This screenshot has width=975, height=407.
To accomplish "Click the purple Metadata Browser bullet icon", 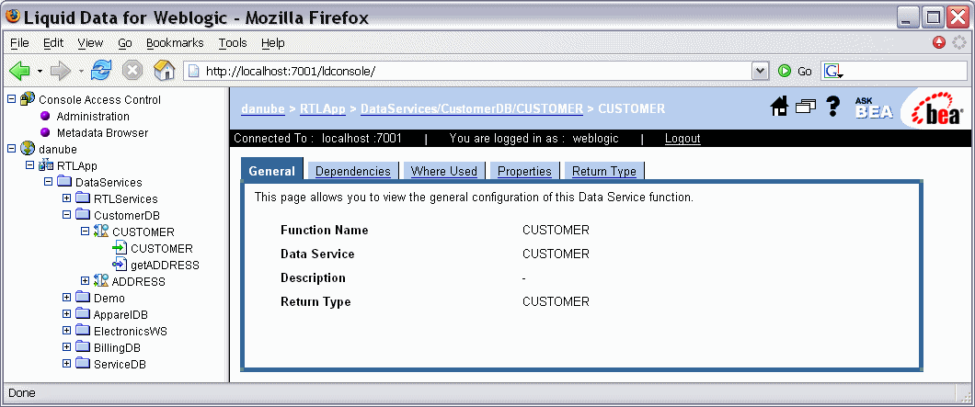I will 45,132.
